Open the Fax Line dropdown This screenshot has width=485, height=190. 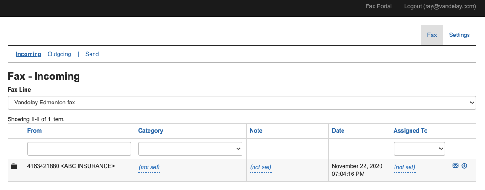click(x=242, y=103)
